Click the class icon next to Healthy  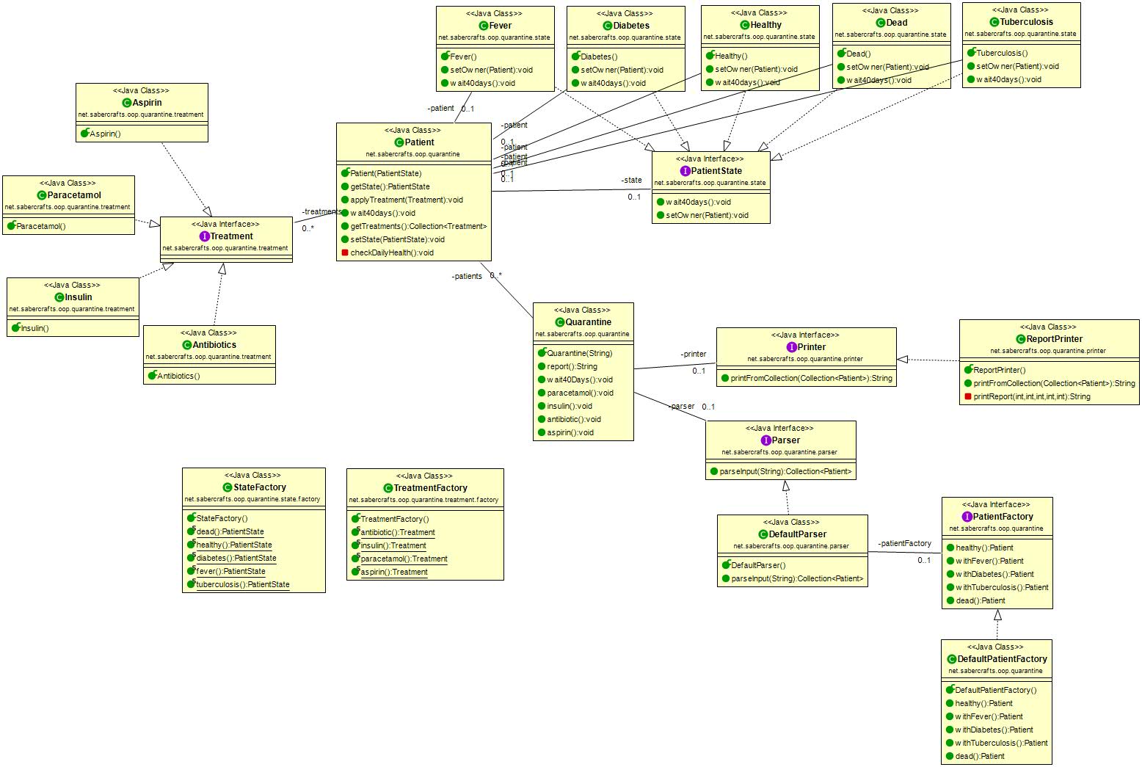[745, 25]
